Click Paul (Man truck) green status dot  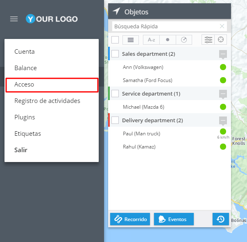coord(223,131)
